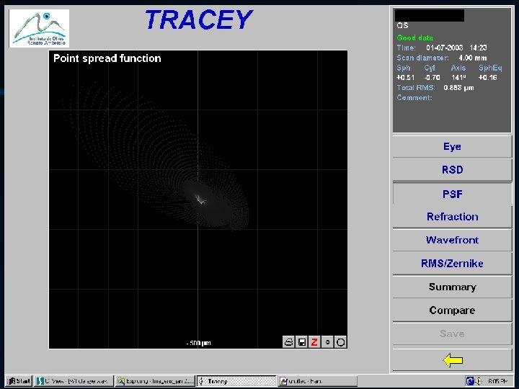The image size is (519, 389).
Task: Click the Compare button
Action: pyautogui.click(x=452, y=310)
